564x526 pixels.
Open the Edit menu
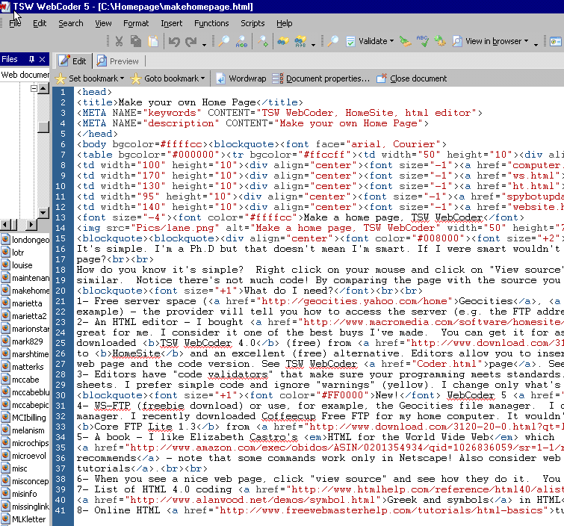click(x=40, y=23)
